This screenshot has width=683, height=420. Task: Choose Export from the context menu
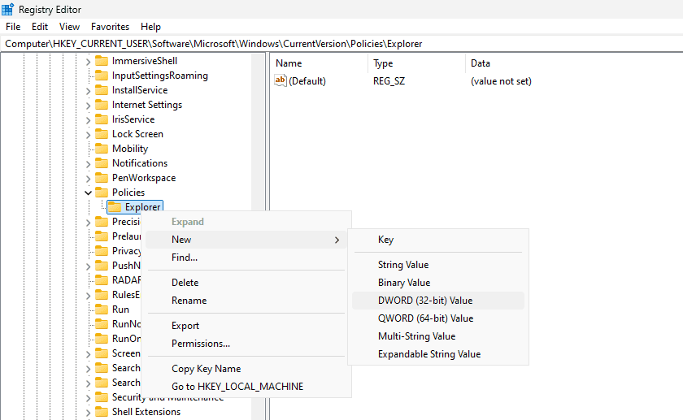pos(246,326)
